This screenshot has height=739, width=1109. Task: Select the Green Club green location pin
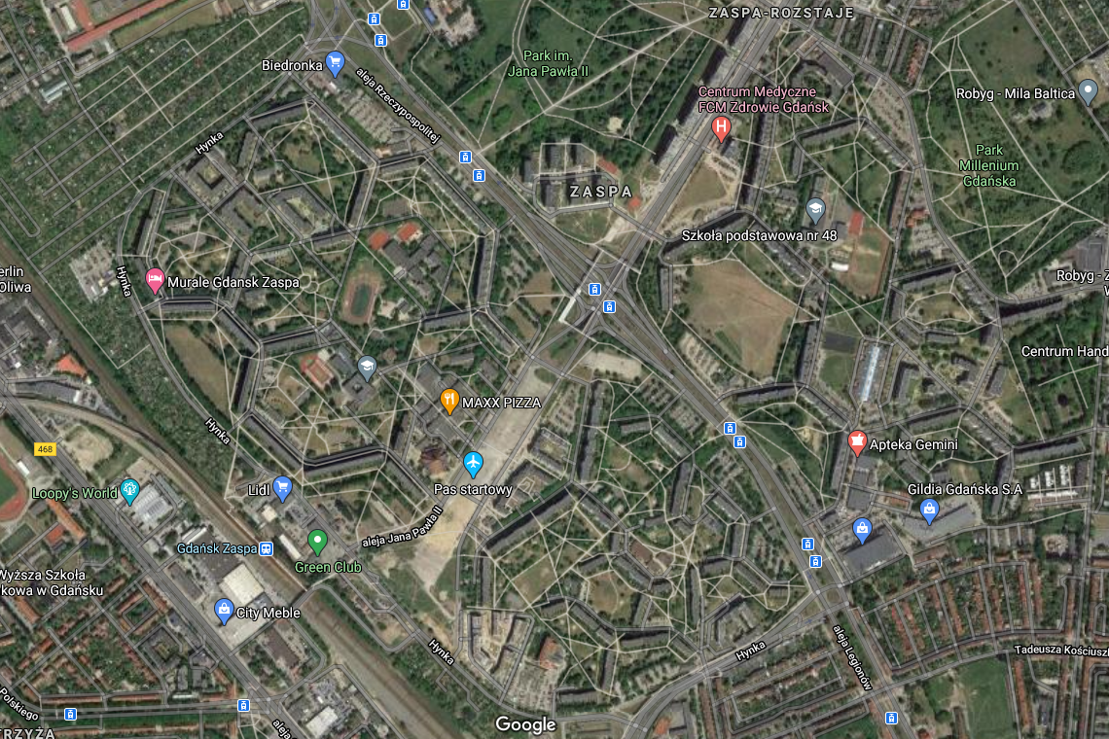pos(317,543)
